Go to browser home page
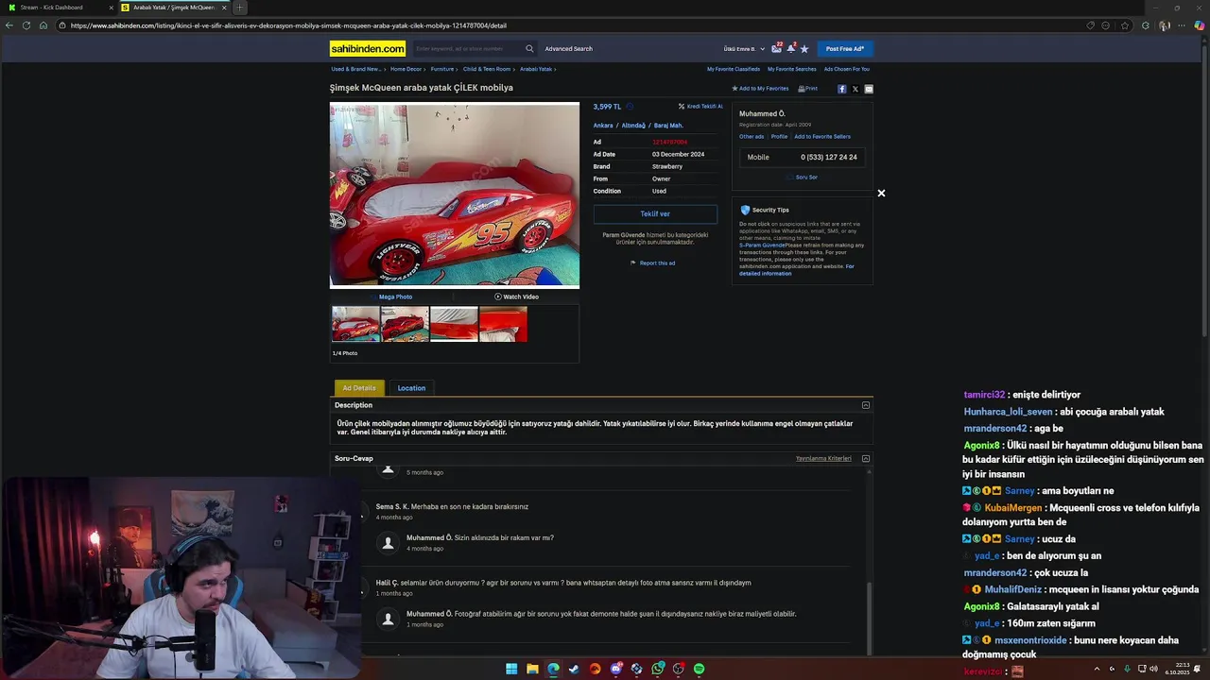 click(43, 25)
